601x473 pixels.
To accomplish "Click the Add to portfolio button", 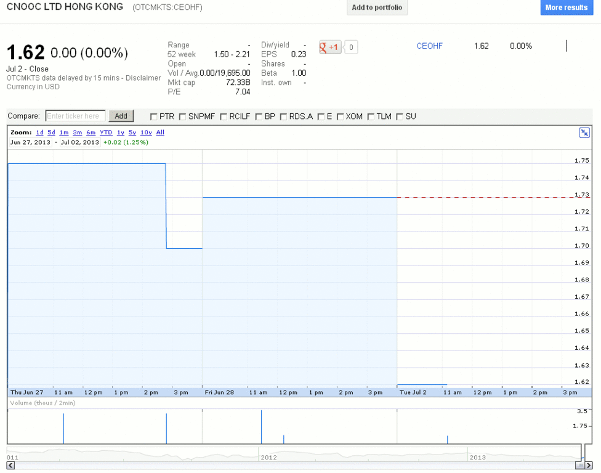I will pos(377,7).
